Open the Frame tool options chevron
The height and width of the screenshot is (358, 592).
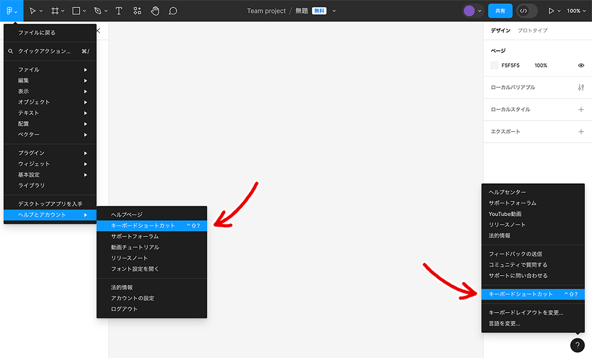coord(62,12)
